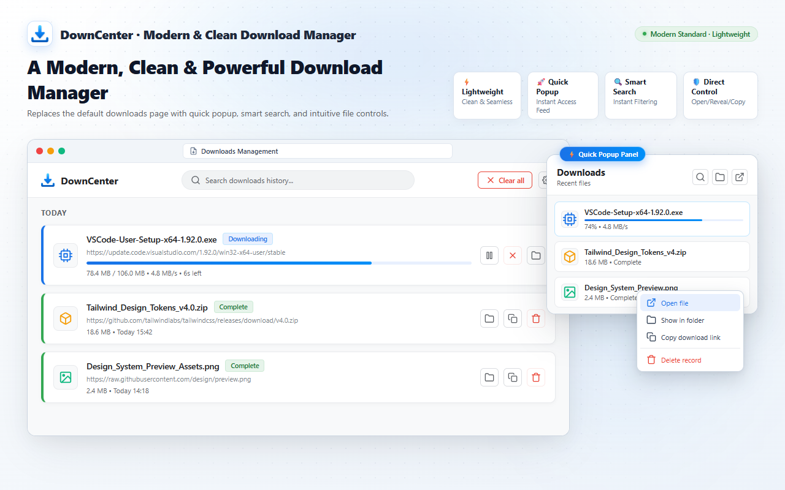Delete Tailwind_Design_Tokens_v4.0.zip record trash icon
Image resolution: width=785 pixels, height=490 pixels.
point(536,318)
